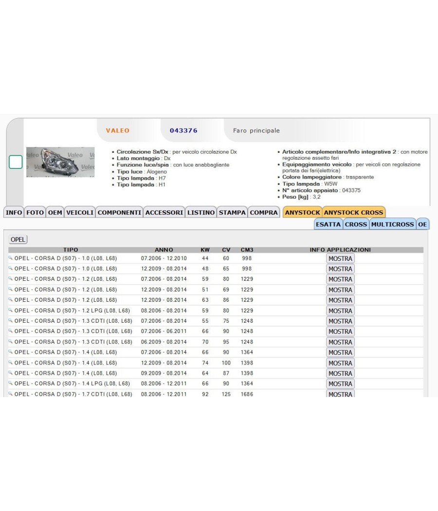This screenshot has height=511, width=438.
Task: Select the VEICOLI tab
Action: [x=80, y=213]
